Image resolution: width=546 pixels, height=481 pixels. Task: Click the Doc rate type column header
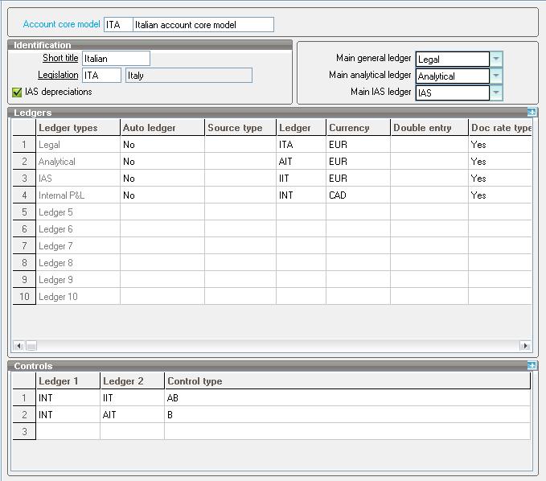tap(500, 128)
